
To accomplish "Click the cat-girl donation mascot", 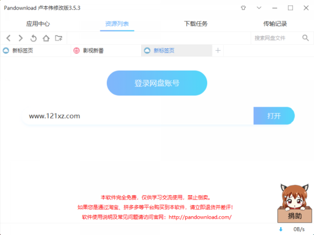I will (x=294, y=197).
